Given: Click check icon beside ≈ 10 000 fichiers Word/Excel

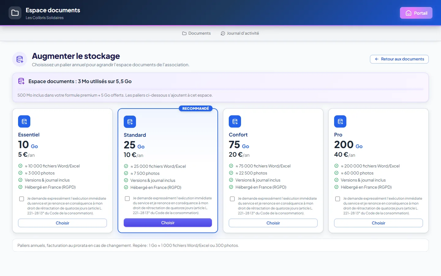Looking at the screenshot, I should pos(20,166).
